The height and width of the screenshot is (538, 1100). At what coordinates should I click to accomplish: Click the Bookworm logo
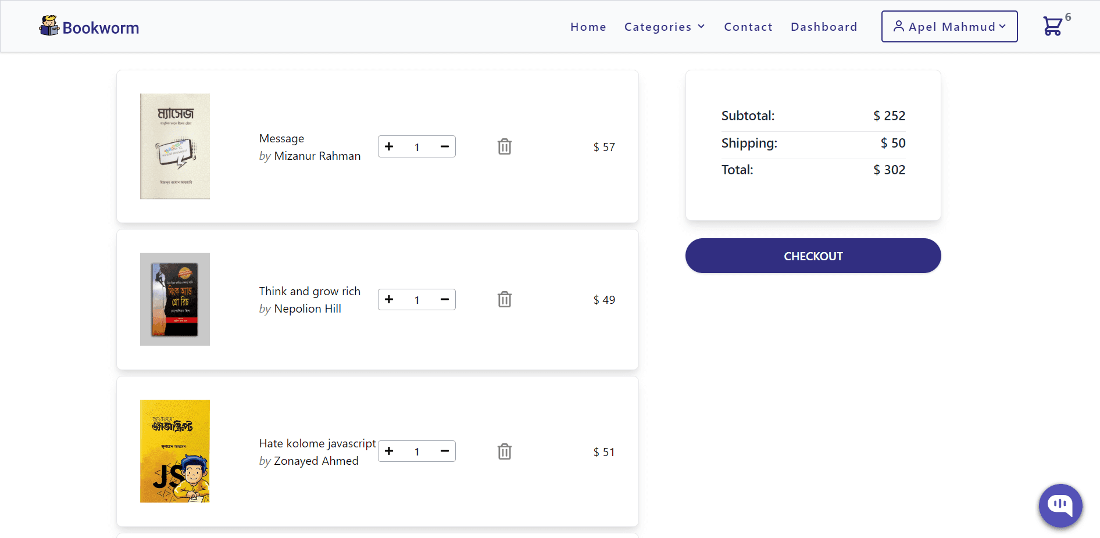pos(89,27)
